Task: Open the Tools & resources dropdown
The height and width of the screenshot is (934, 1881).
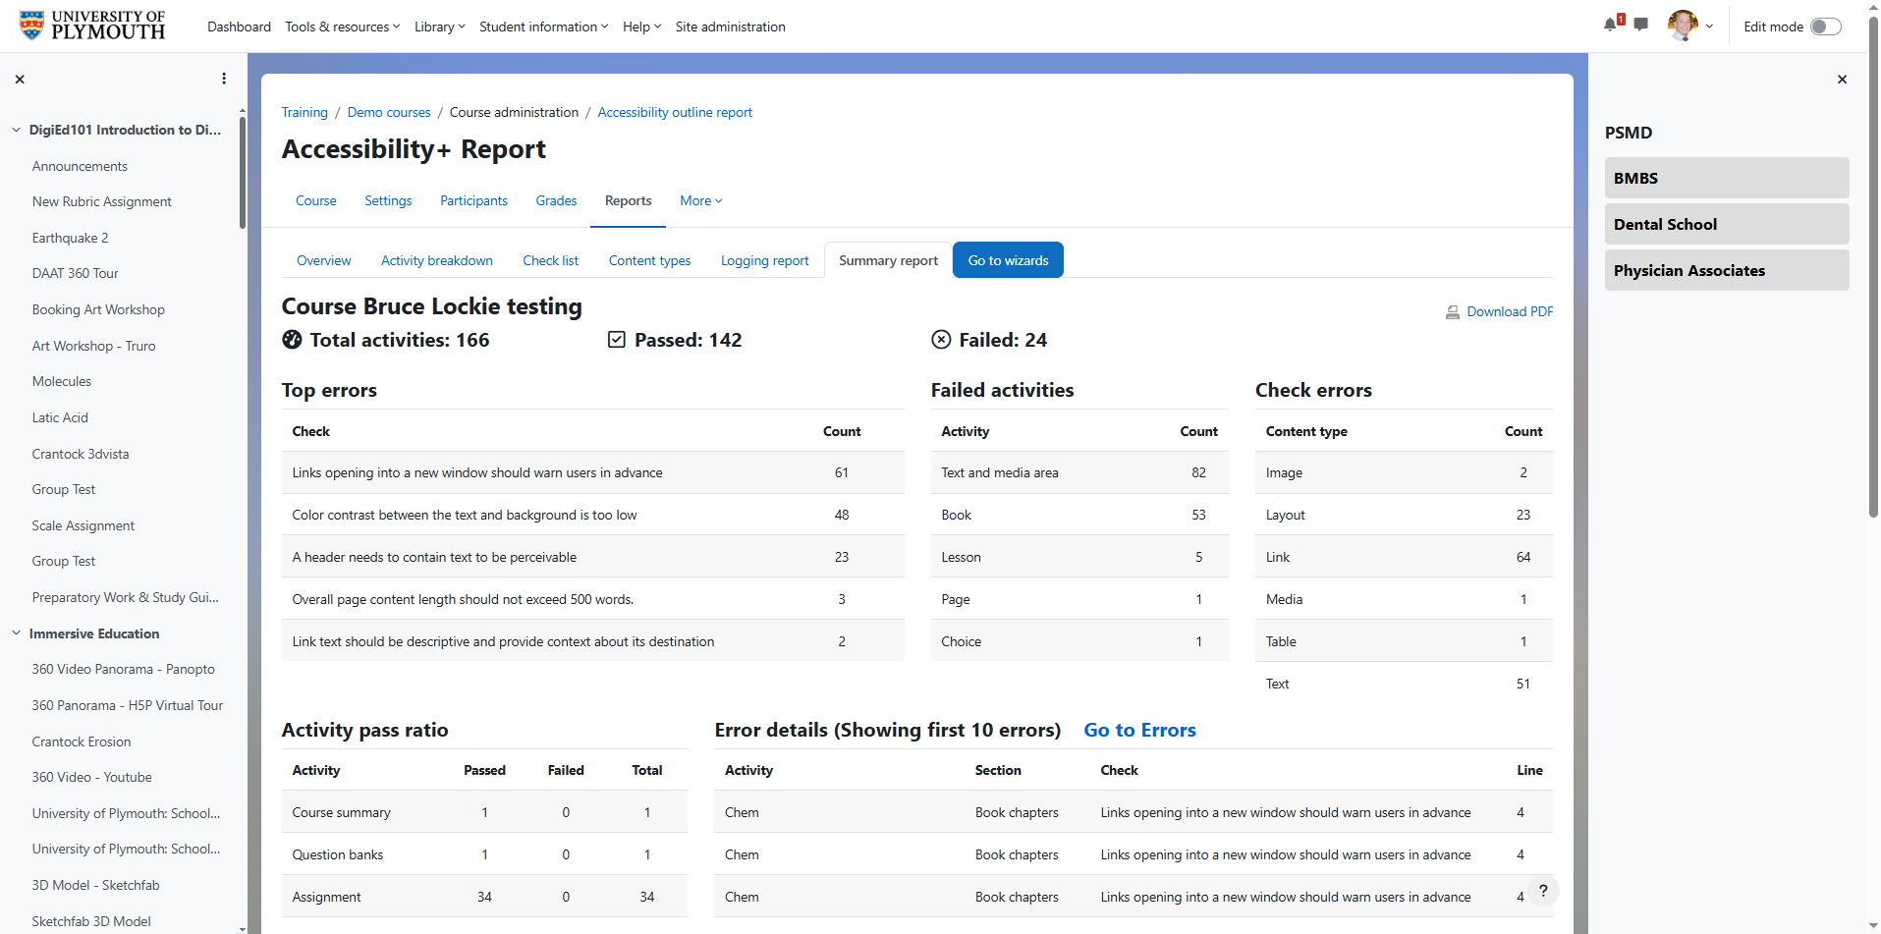Action: [x=342, y=27]
